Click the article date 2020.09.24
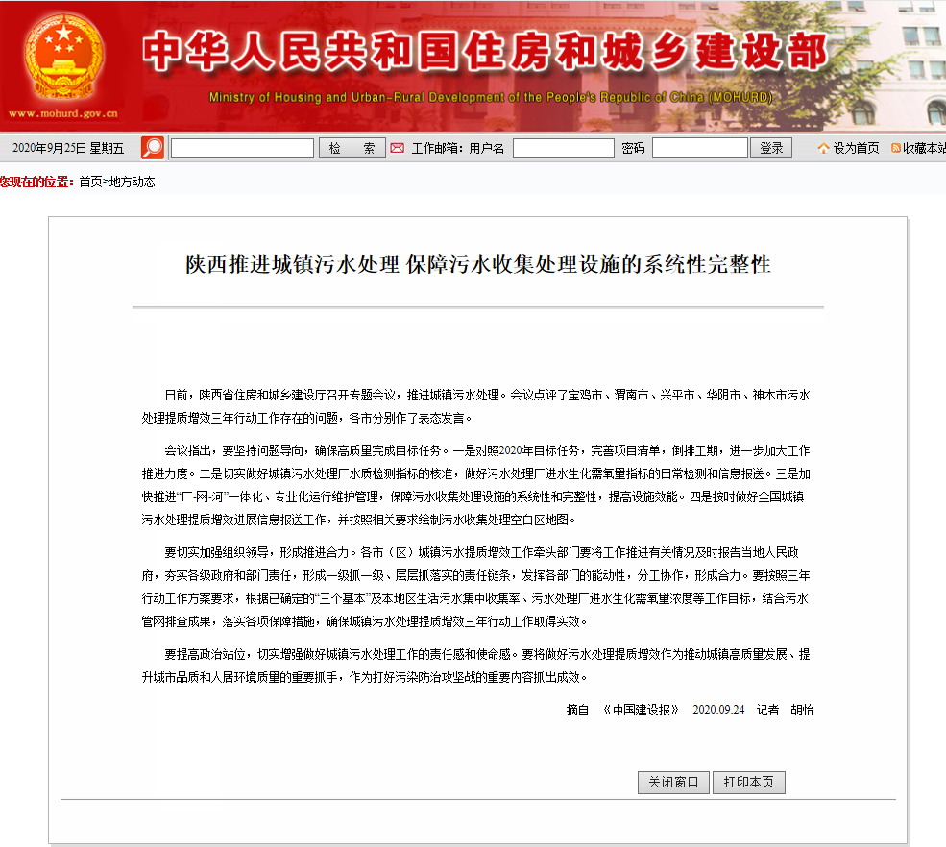The height and width of the screenshot is (847, 946). (718, 710)
